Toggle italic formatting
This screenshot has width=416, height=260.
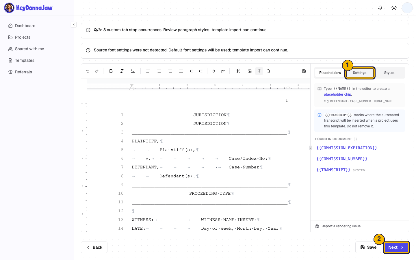pos(122,71)
